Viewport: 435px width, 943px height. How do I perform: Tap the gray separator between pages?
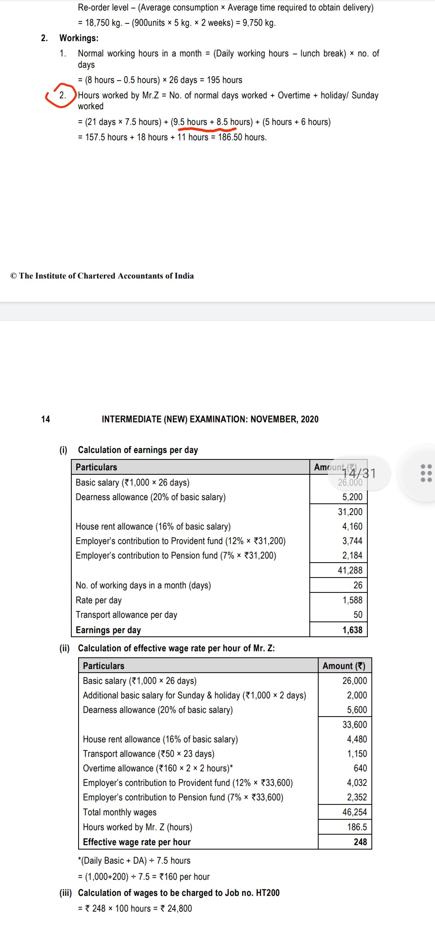[217, 311]
